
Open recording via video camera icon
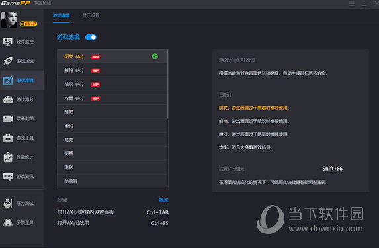pos(8,118)
